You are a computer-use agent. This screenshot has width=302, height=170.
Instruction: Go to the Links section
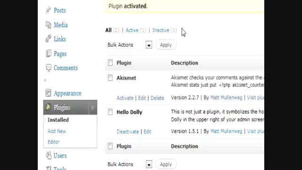[x=60, y=39]
